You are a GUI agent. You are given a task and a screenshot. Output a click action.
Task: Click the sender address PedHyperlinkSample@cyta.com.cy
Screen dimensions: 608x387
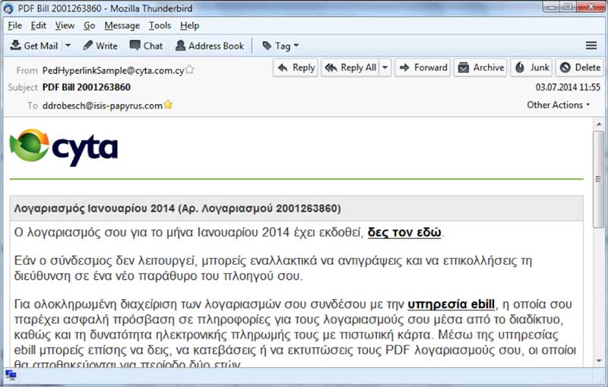[x=113, y=71]
